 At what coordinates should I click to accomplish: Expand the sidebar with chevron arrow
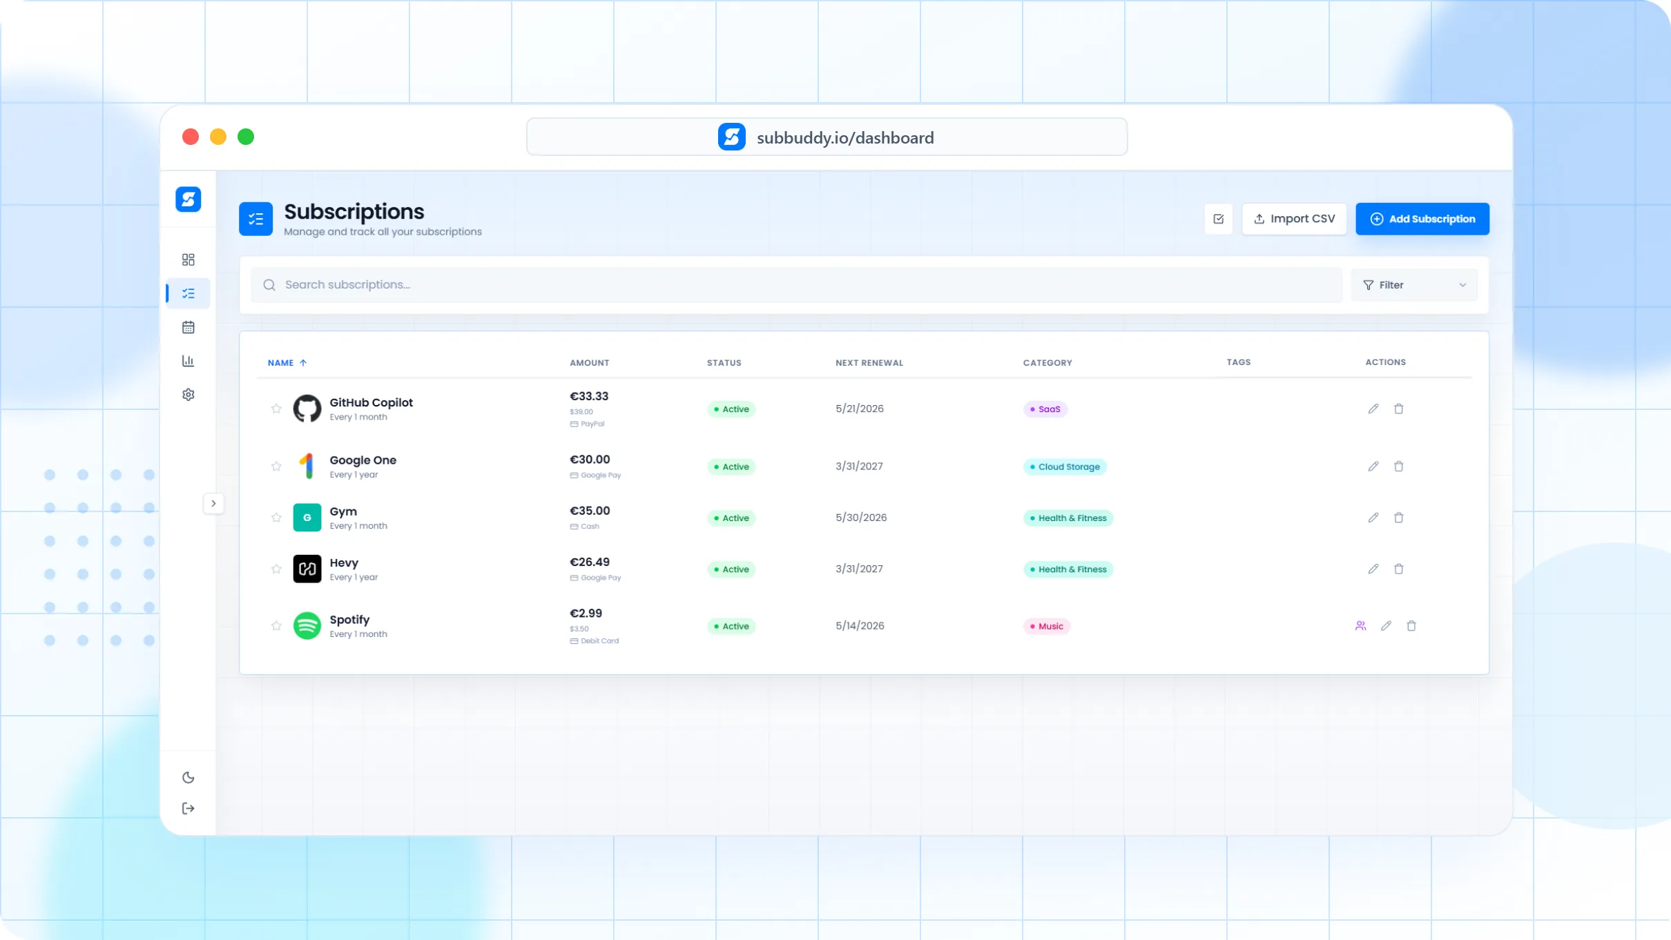[213, 504]
